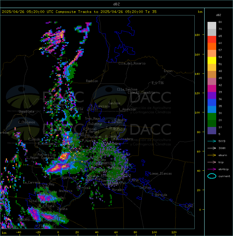Click the 'Potrerillos' map label
The image size is (233, 236).
(47, 155)
